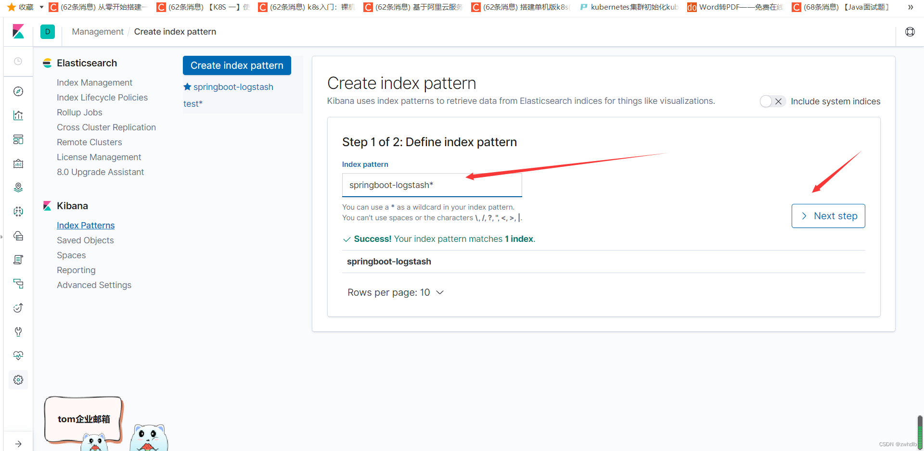
Task: Click the Kibana section heading
Action: [72, 206]
